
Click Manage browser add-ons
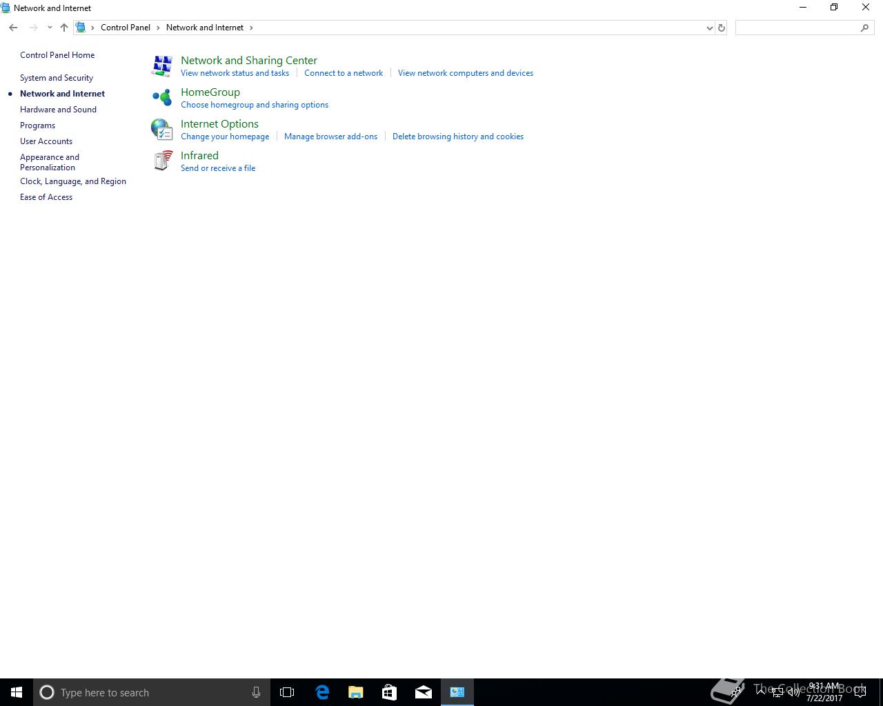[330, 137]
